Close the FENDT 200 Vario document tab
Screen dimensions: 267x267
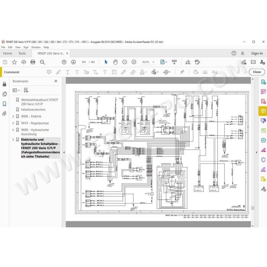pos(67,53)
